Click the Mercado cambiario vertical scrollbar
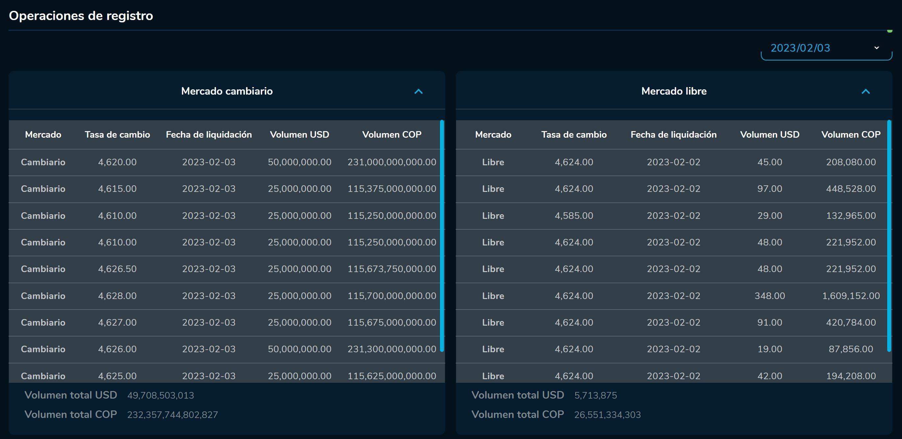Screen dimensions: 902x439 click(x=442, y=235)
